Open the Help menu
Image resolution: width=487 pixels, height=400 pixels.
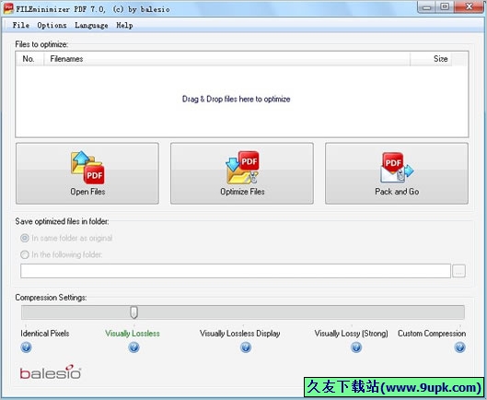[124, 25]
